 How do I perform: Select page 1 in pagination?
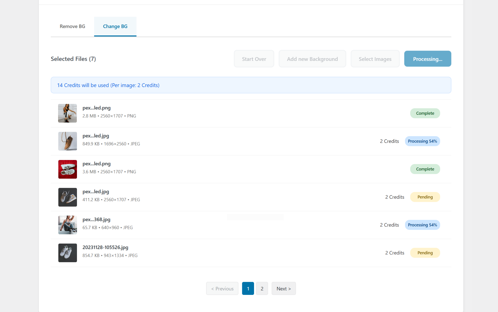[x=248, y=289]
